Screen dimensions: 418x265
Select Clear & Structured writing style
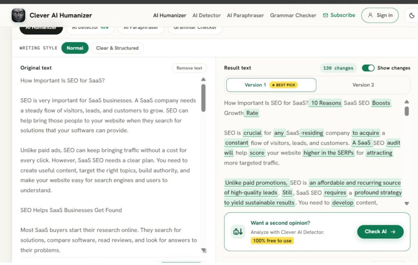[x=117, y=48]
